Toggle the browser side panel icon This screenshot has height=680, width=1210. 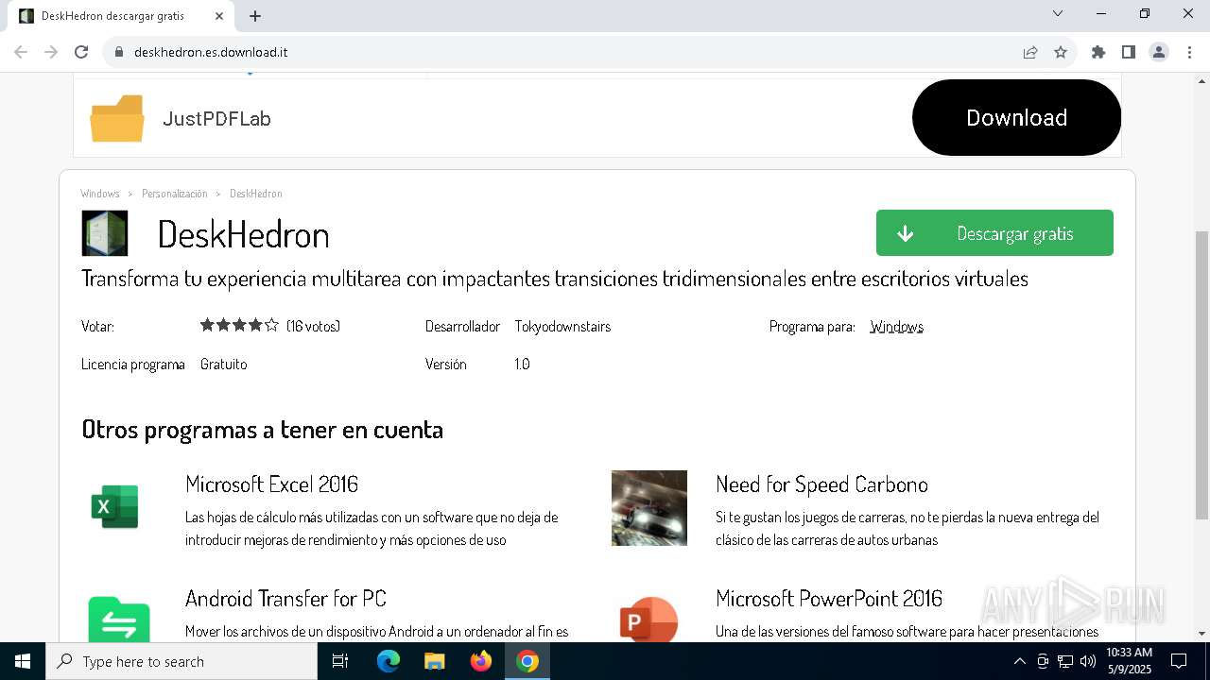pos(1129,52)
